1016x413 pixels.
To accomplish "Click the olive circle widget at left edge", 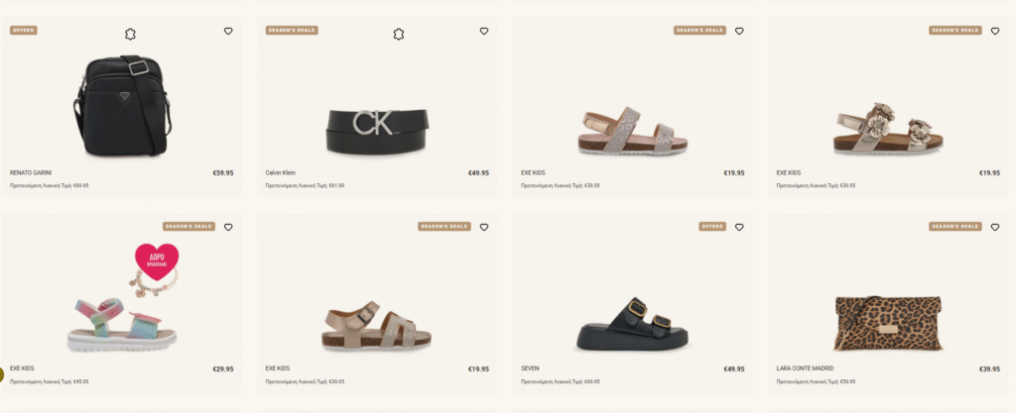I will click(x=1, y=374).
